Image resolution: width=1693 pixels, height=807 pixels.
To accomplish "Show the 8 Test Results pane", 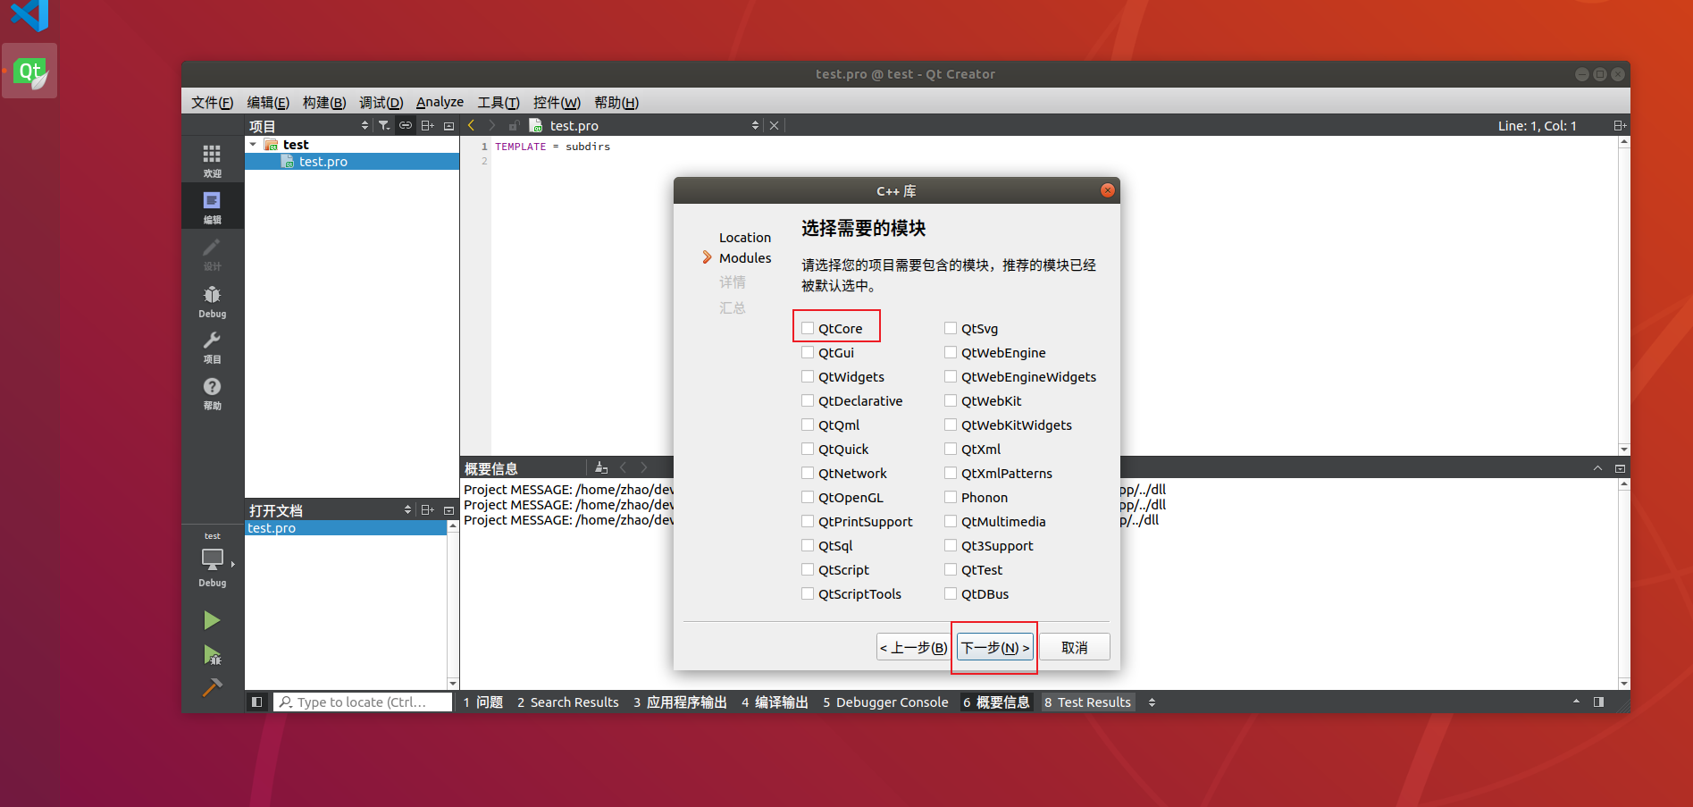I will 1087,702.
